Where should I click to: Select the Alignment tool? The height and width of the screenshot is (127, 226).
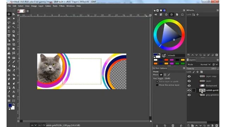(13, 14)
